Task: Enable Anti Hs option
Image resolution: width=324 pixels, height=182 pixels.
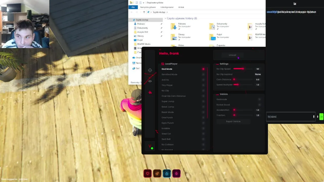Action: click(203, 80)
